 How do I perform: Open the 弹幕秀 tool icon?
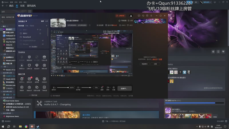coord(22,87)
